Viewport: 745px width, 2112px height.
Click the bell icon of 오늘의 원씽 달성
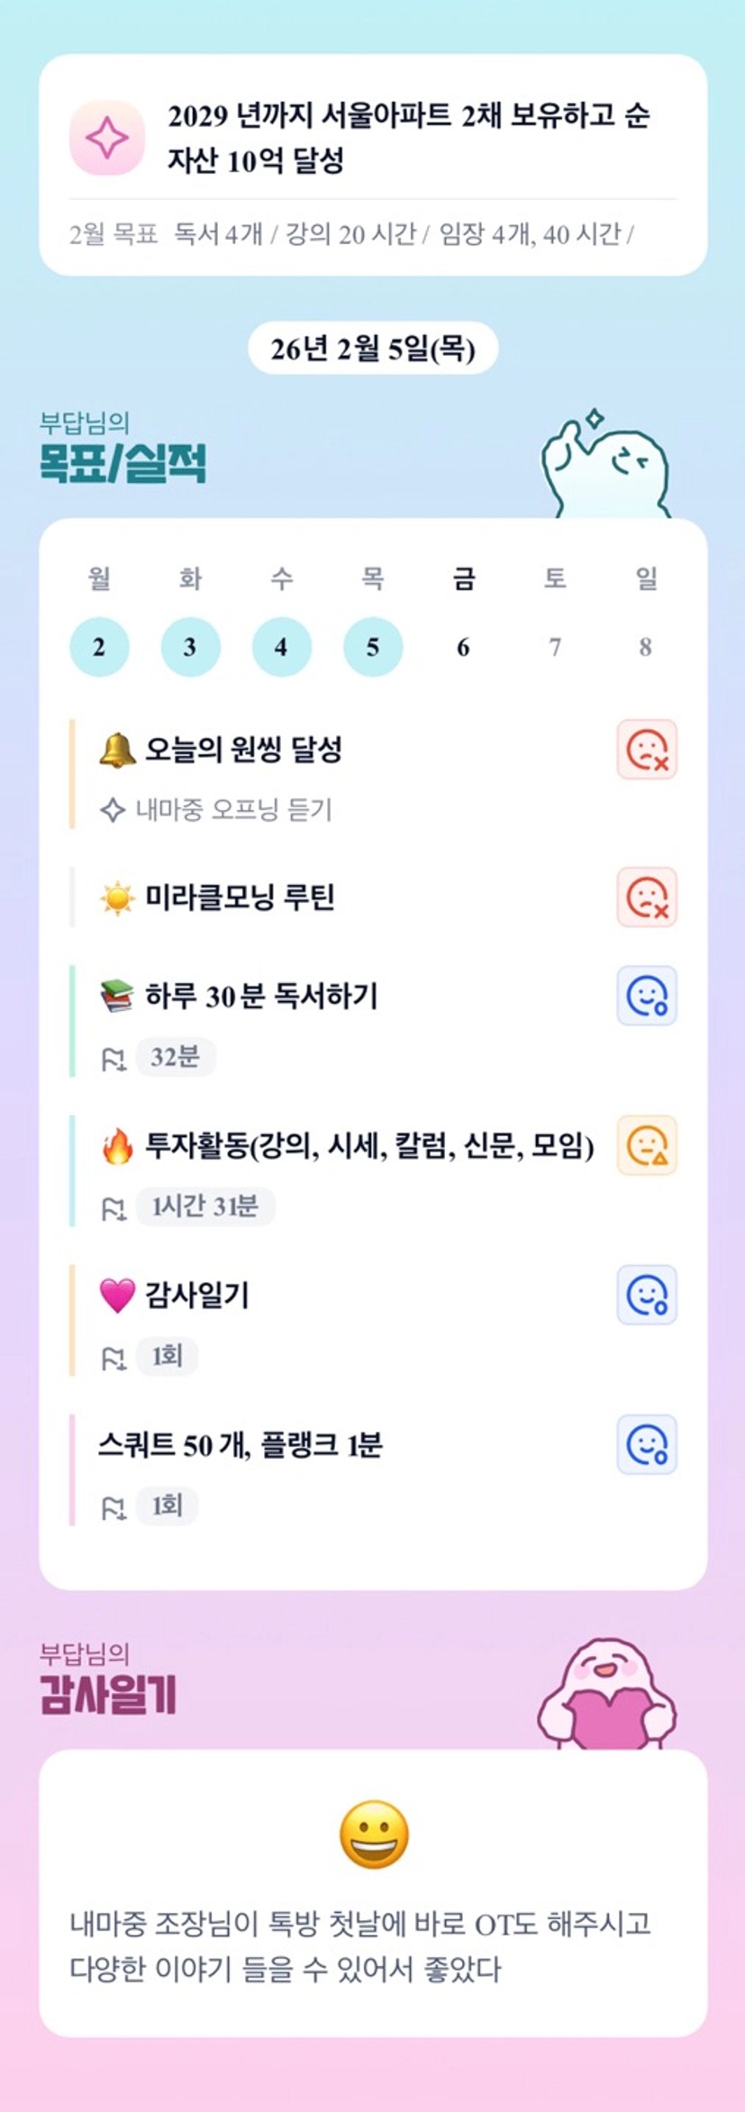(117, 750)
